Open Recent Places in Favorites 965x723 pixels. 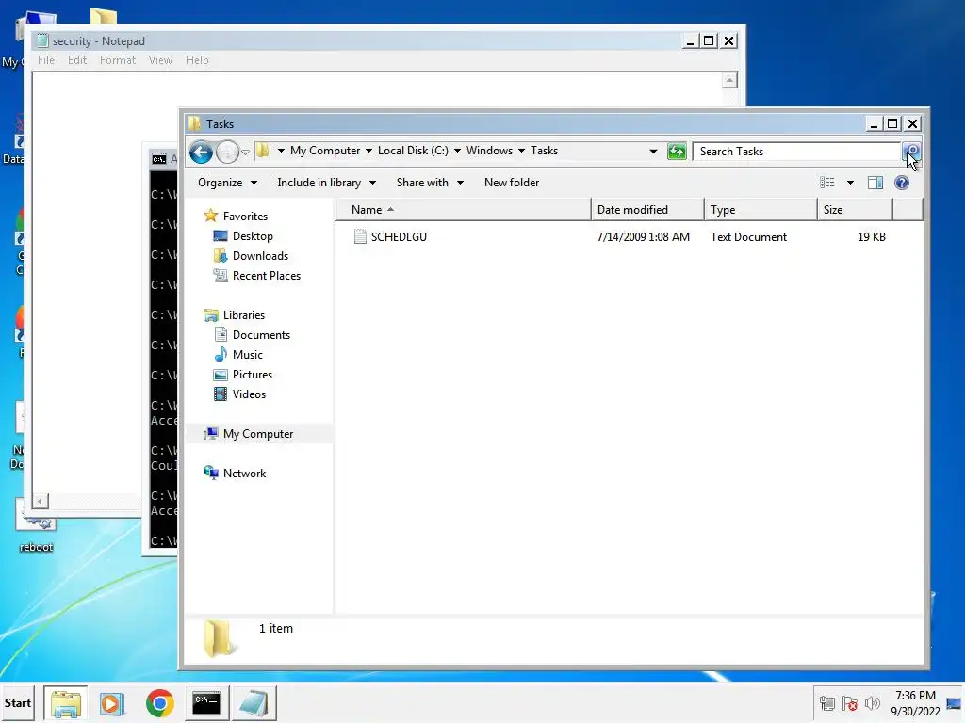pyautogui.click(x=266, y=276)
